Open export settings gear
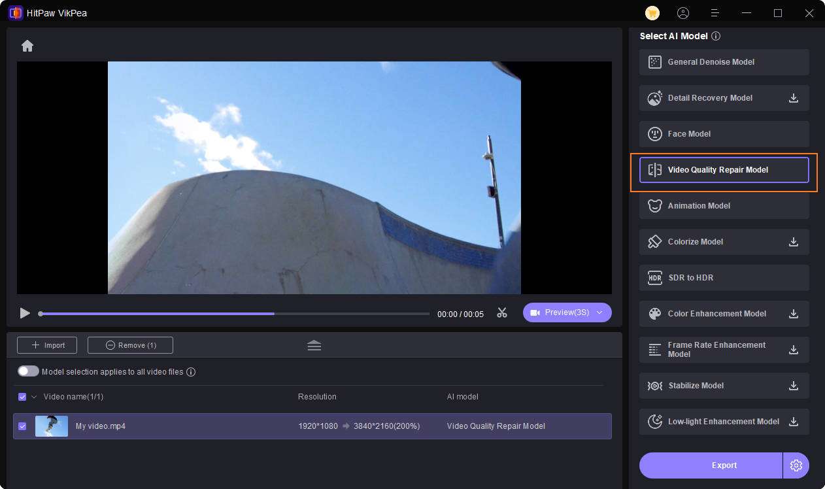 click(796, 465)
